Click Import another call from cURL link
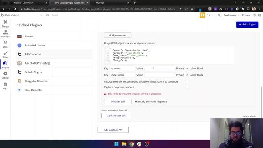 (115, 111)
